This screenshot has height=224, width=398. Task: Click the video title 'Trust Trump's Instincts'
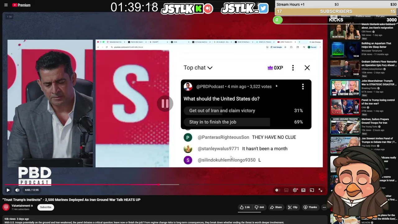pos(72,200)
